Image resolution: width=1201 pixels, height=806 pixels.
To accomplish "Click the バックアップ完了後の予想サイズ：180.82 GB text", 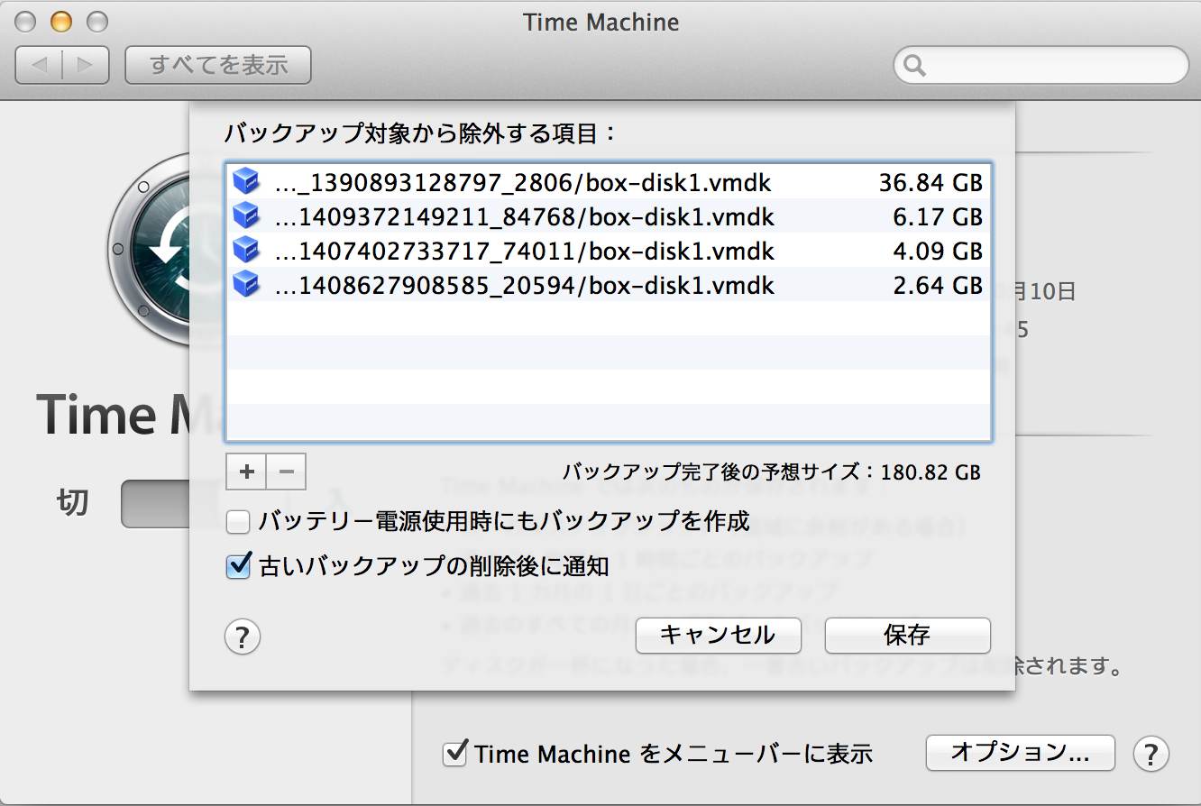I will pos(772,472).
